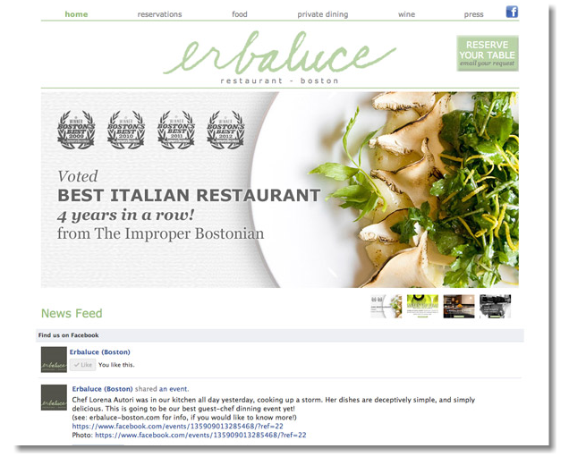Open the 'an event' link in the post
The height and width of the screenshot is (457, 569).
174,389
